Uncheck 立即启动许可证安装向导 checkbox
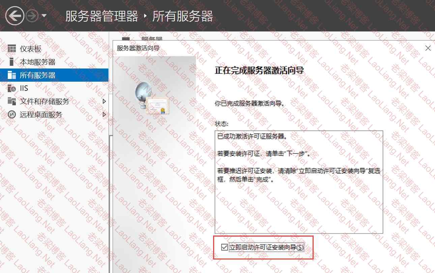The image size is (435, 273). coord(224,247)
